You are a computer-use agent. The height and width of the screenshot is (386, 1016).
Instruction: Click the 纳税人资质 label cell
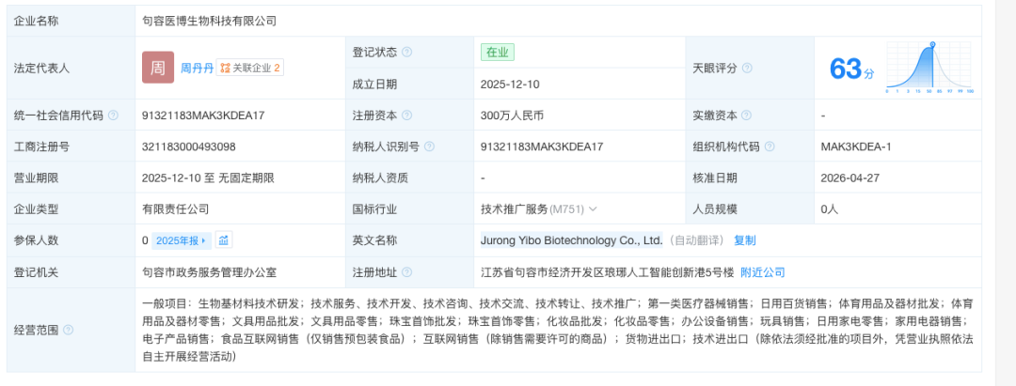[409, 178]
